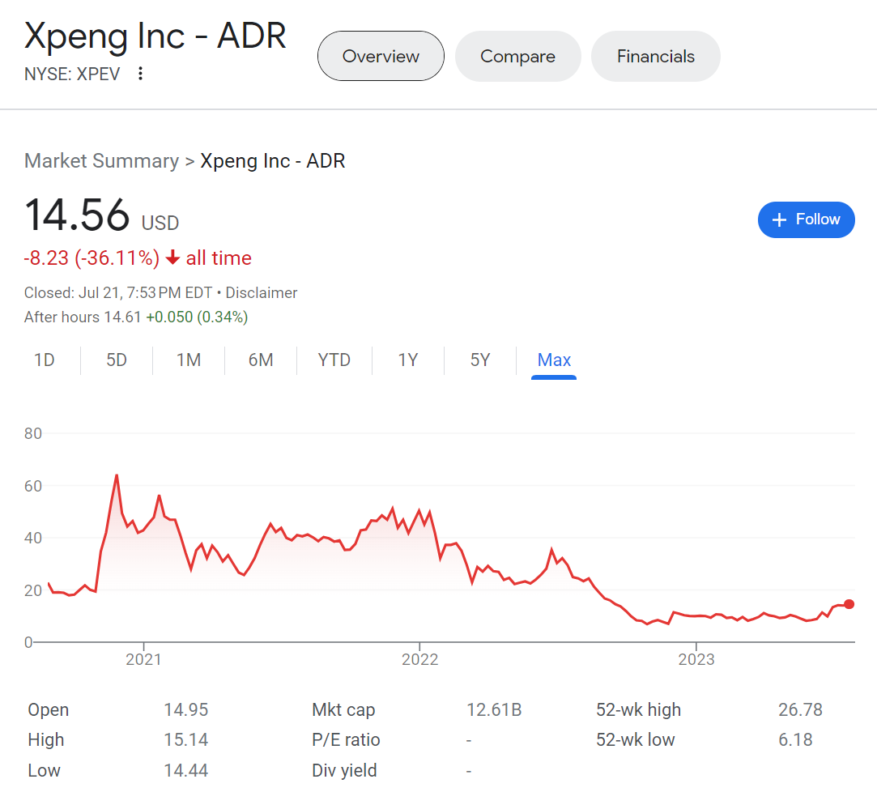This screenshot has width=877, height=792.
Task: Click the 40 y-axis label
Action: (x=33, y=538)
